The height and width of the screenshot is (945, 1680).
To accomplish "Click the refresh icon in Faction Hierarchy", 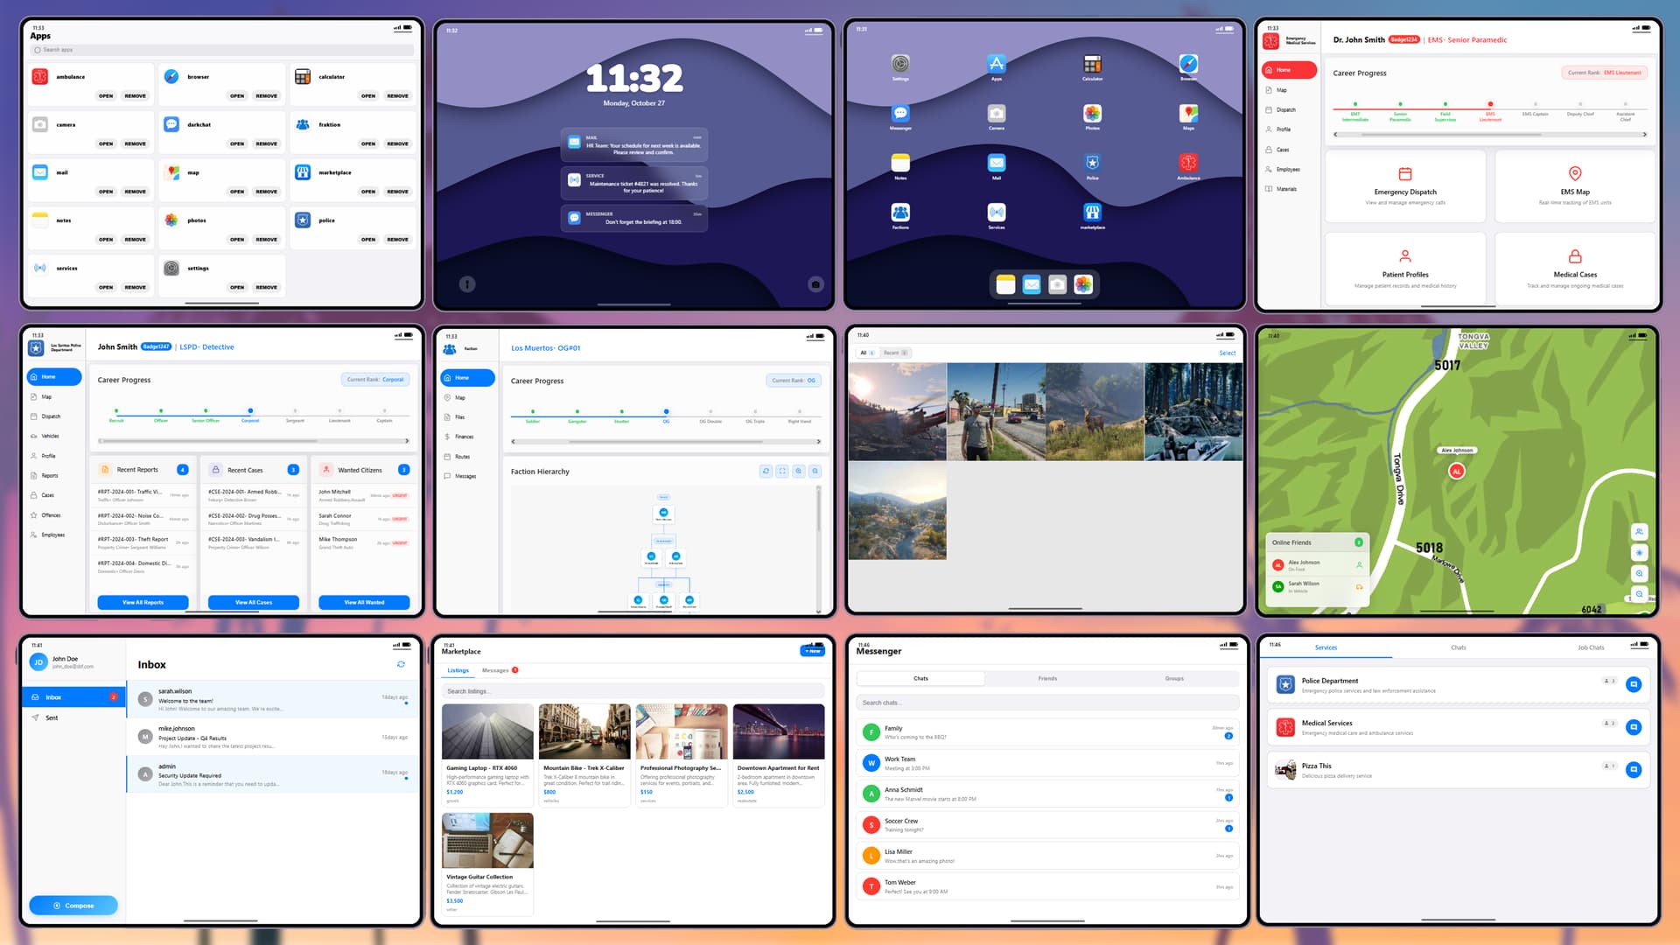I will tap(766, 471).
